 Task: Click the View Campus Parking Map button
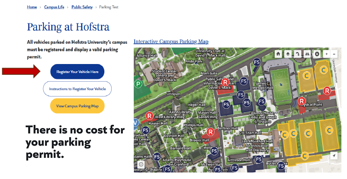[77, 106]
